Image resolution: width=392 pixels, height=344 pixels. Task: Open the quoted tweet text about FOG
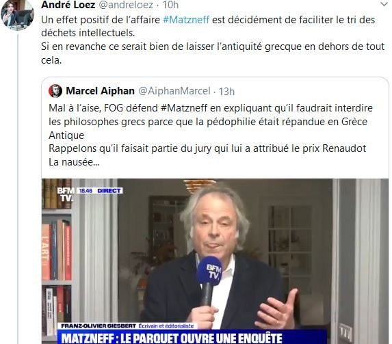pyautogui.click(x=211, y=135)
